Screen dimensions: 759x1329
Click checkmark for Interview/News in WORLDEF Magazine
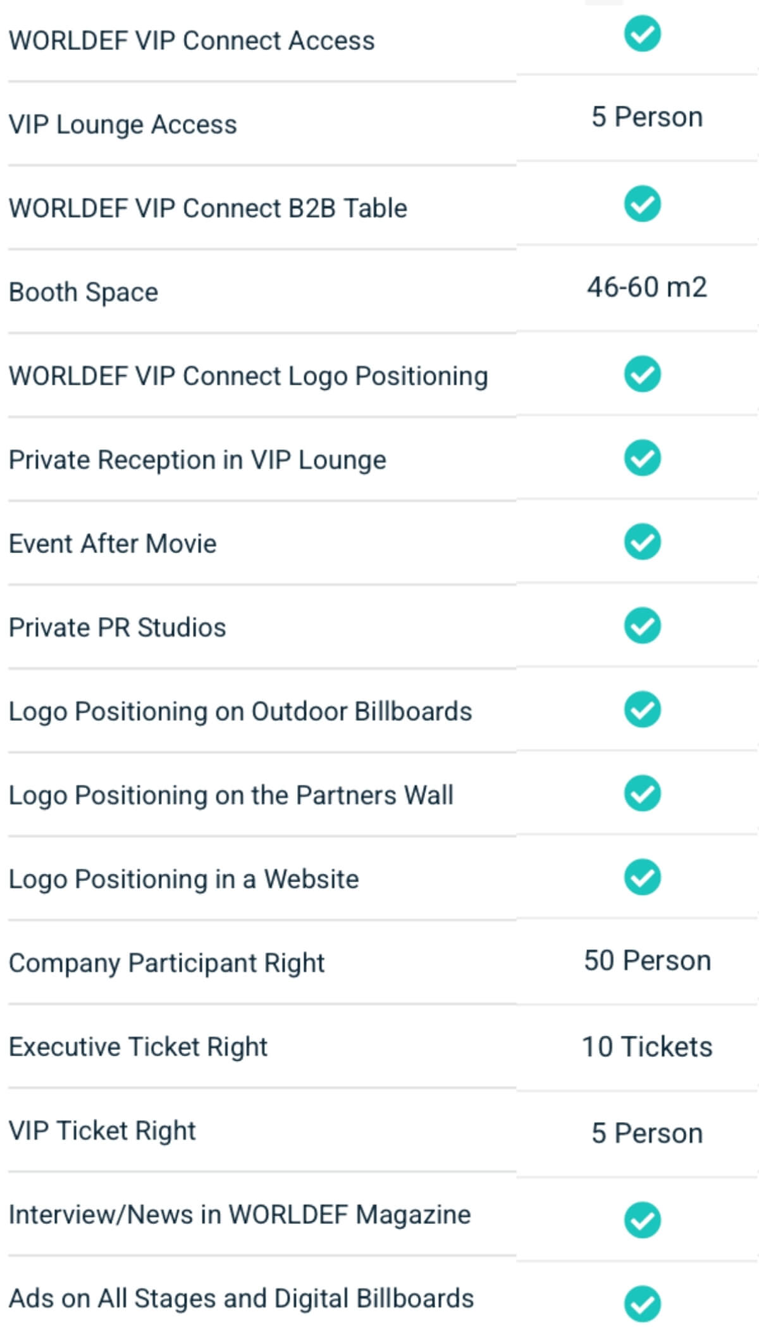pyautogui.click(x=642, y=1220)
